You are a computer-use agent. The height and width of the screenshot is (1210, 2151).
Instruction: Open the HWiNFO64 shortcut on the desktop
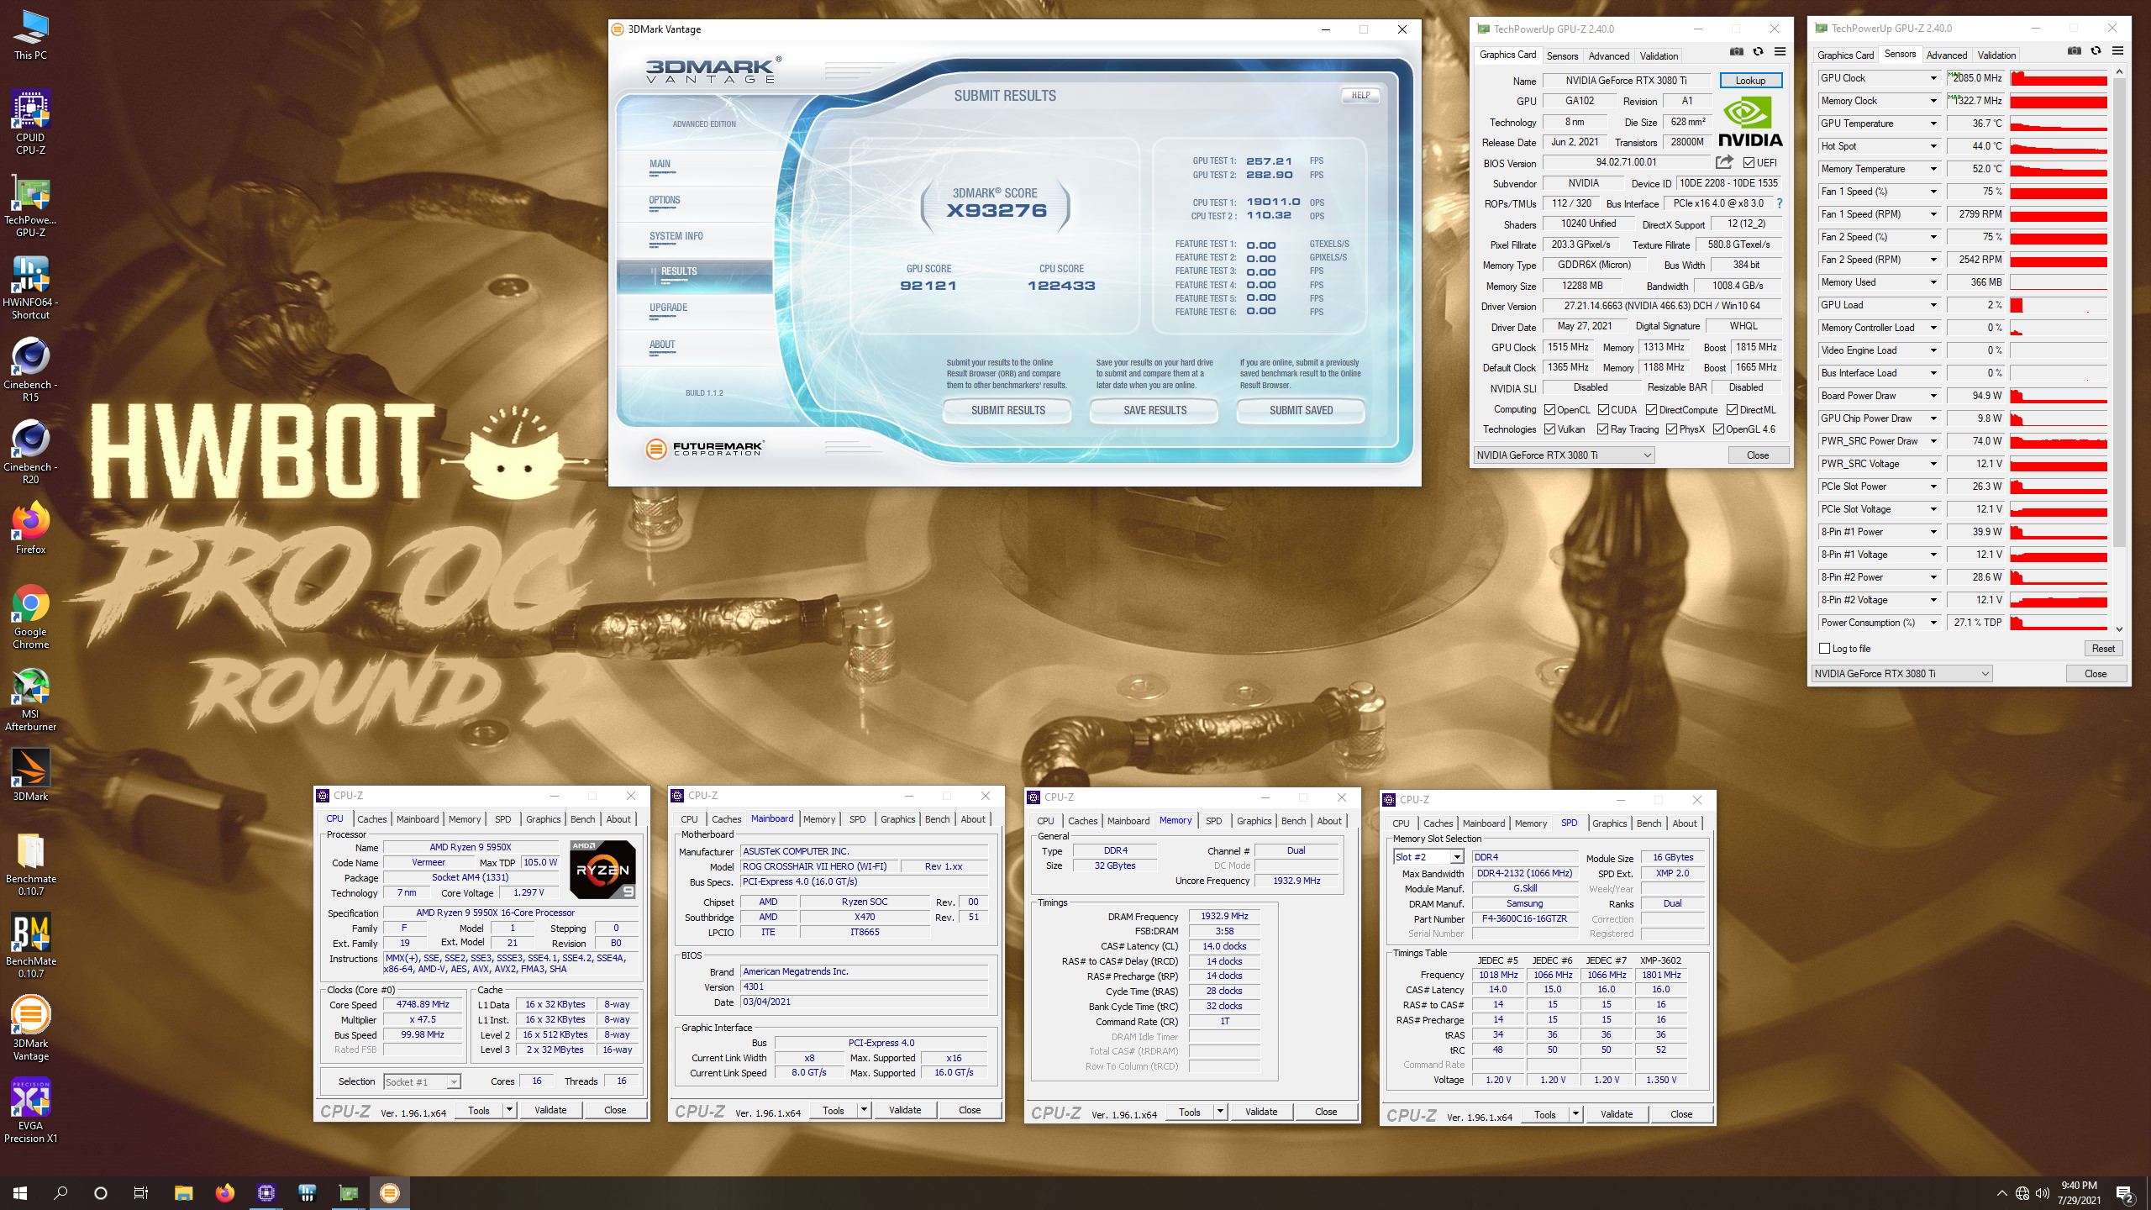[30, 287]
